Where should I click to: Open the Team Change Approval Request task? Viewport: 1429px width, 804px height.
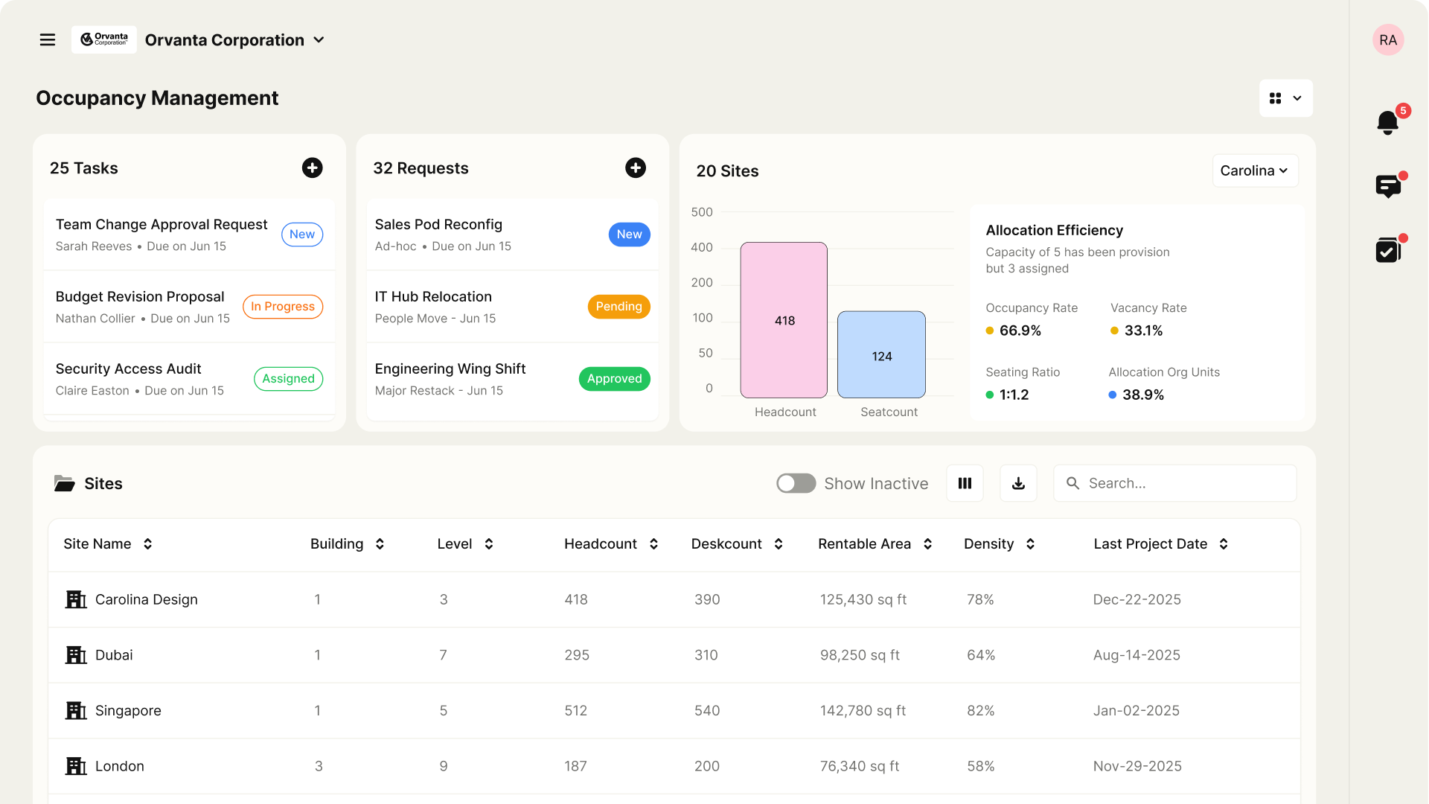point(162,225)
